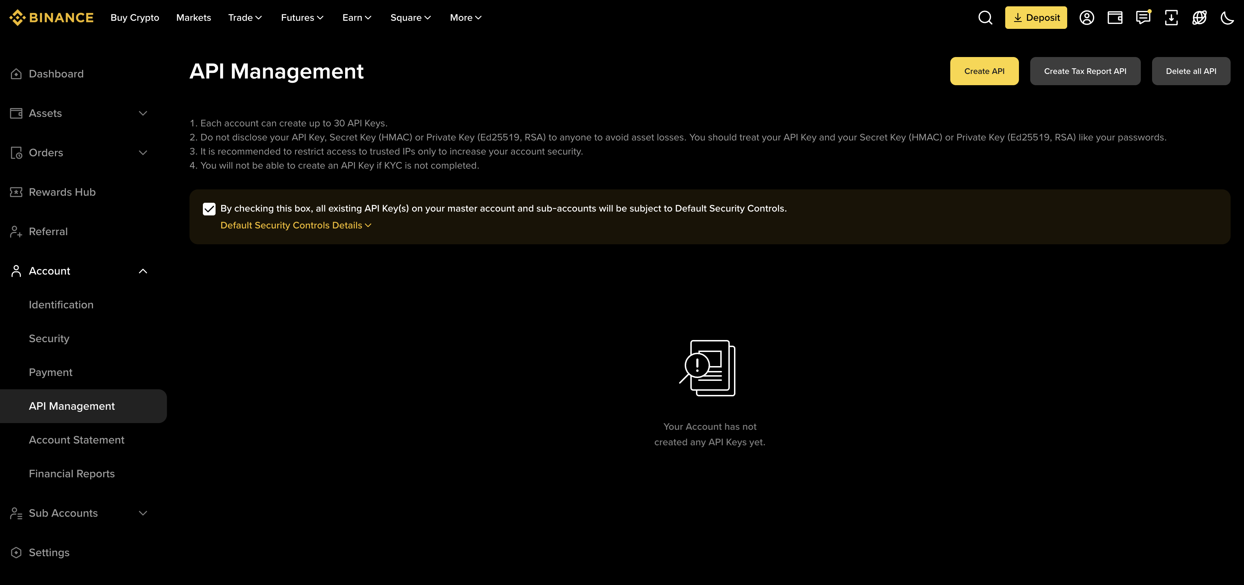This screenshot has width=1244, height=585.
Task: Open Dashboard from sidebar
Action: (x=56, y=74)
